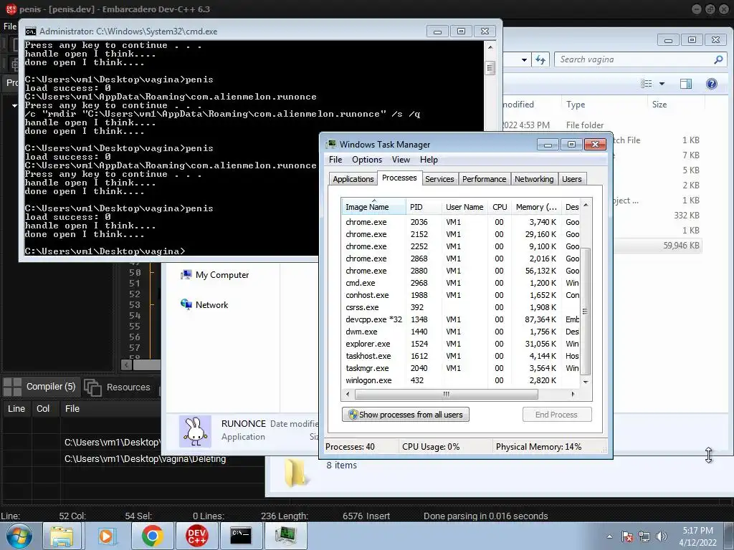Screen dimensions: 734x550
Task: Select the taskmgr.exe process row
Action: [x=461, y=368]
